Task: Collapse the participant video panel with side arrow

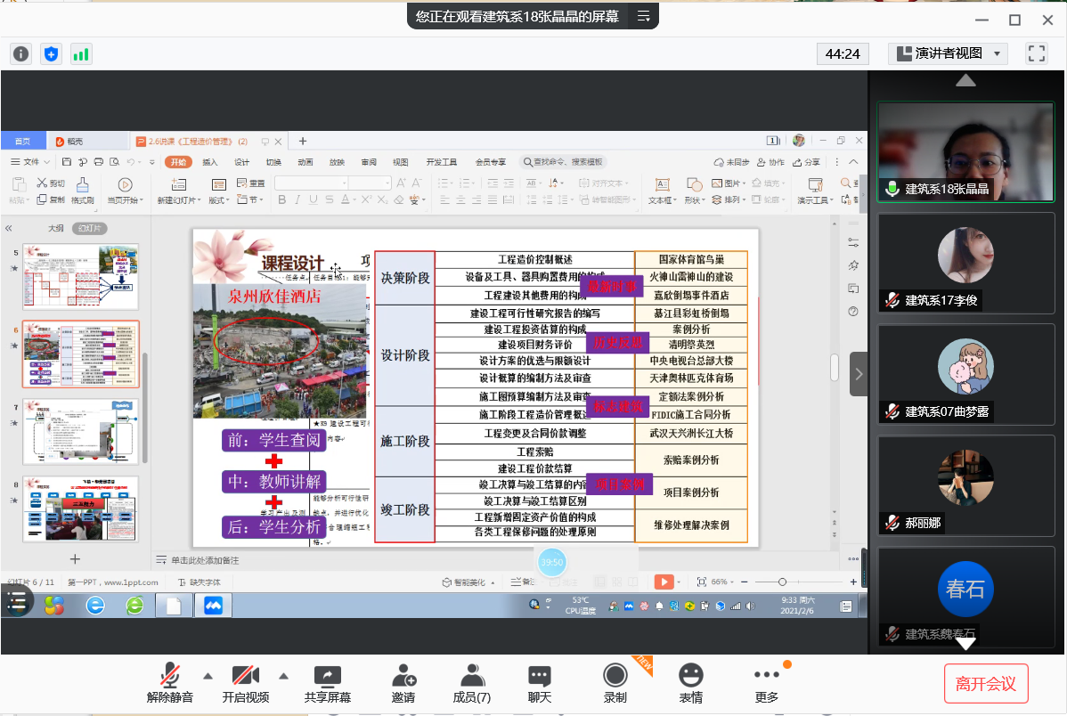Action: (859, 374)
